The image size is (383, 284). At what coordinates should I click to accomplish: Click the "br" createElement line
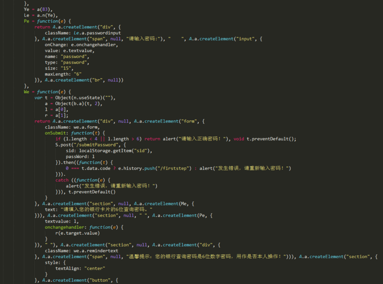(x=79, y=80)
